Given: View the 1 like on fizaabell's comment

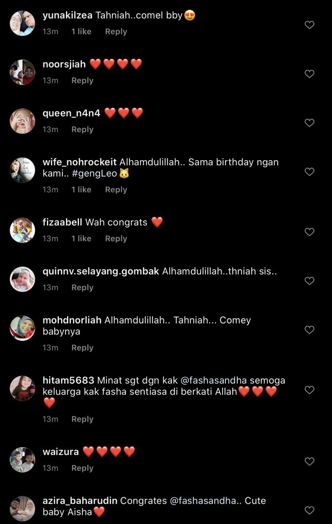Looking at the screenshot, I should click(x=81, y=238).
